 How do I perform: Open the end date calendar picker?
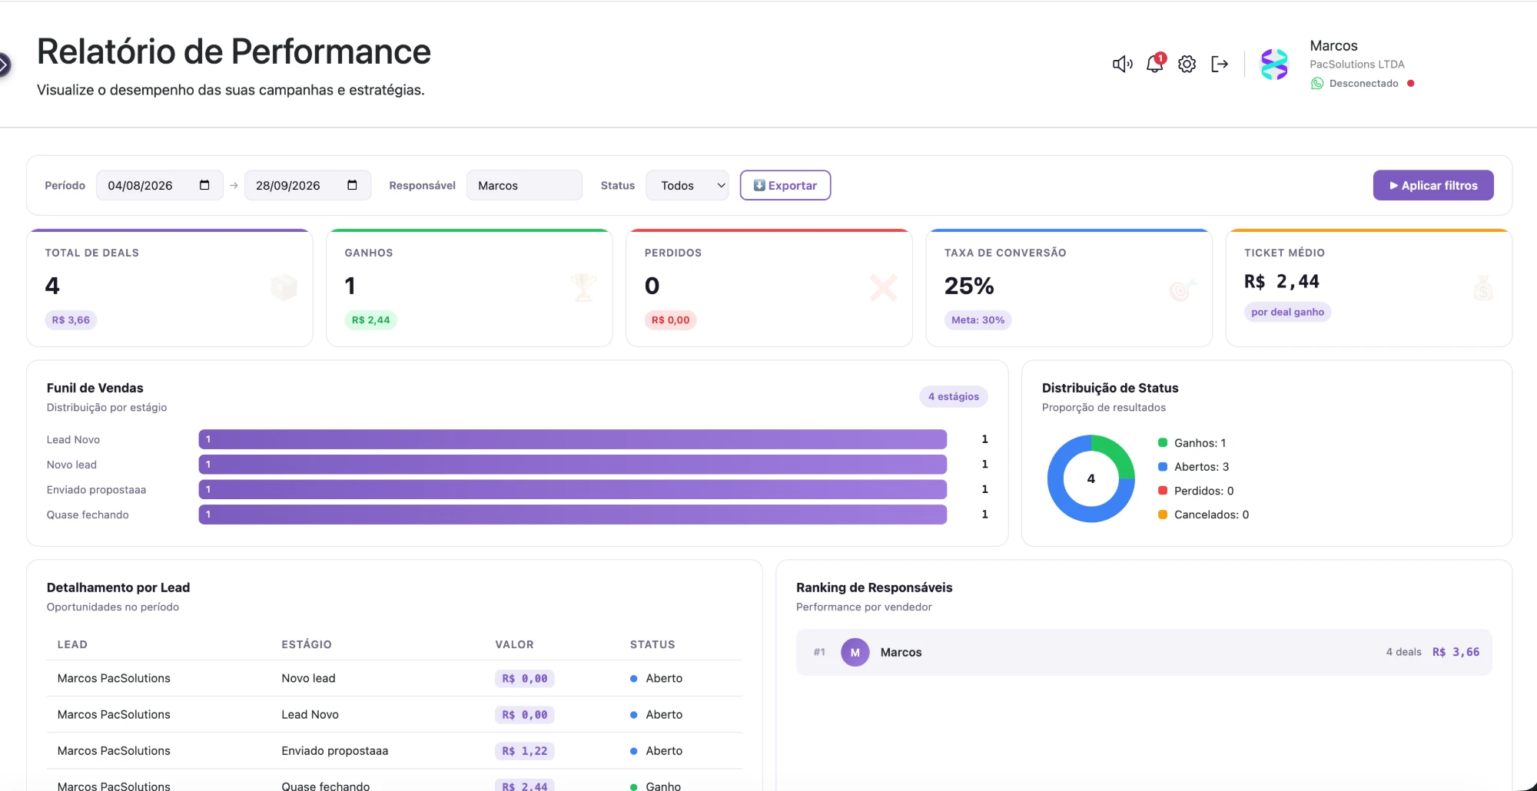tap(352, 185)
